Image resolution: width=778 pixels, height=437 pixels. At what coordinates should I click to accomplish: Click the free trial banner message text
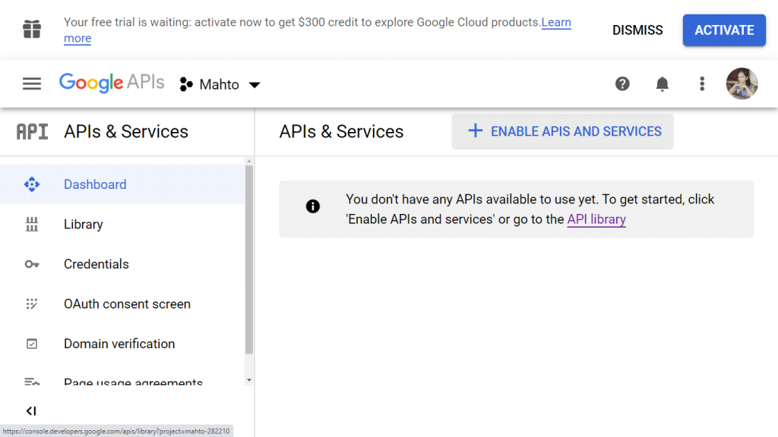pyautogui.click(x=302, y=22)
